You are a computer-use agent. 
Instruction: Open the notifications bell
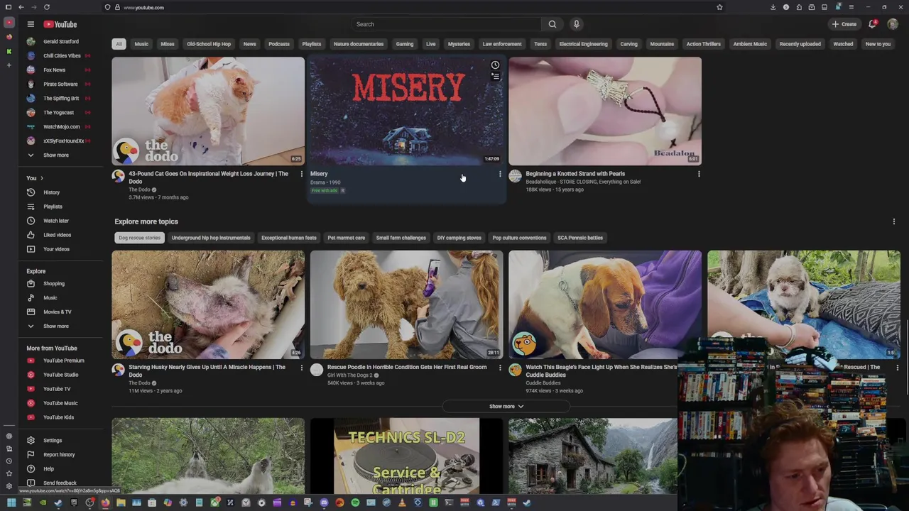873,24
